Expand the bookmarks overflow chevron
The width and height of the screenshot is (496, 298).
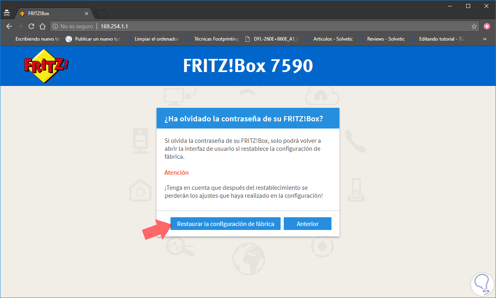[484, 39]
